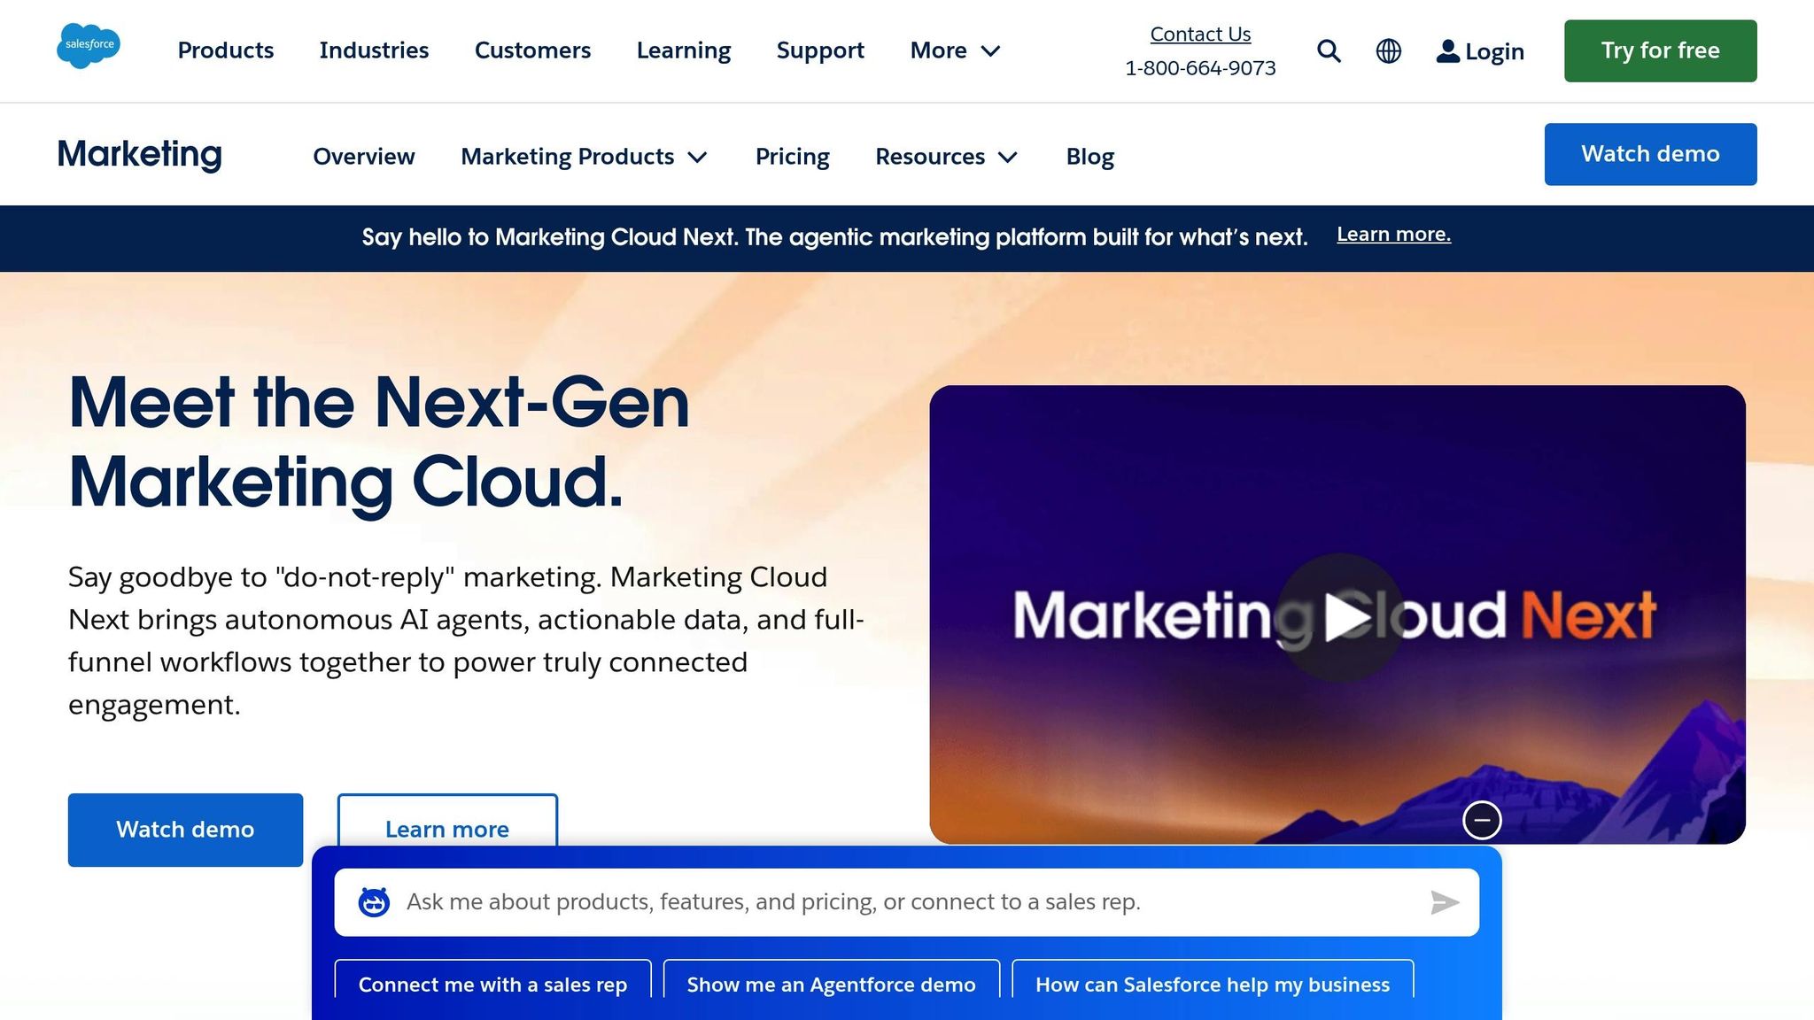1814x1020 pixels.
Task: Click the Contact Us link
Action: [1200, 34]
